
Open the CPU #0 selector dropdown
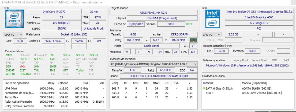[x=13, y=35]
